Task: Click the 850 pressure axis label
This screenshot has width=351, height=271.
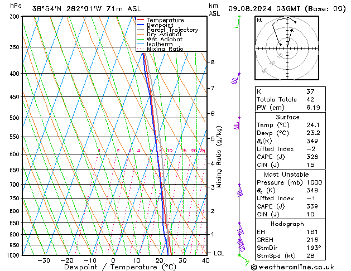Action: pos(16,223)
